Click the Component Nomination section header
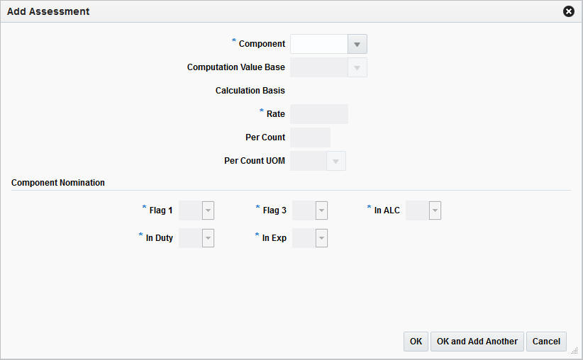Screen dimensions: 583x360 58,183
